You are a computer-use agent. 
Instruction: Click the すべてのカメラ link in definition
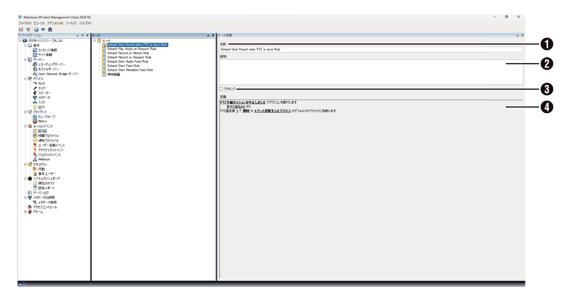(236, 107)
